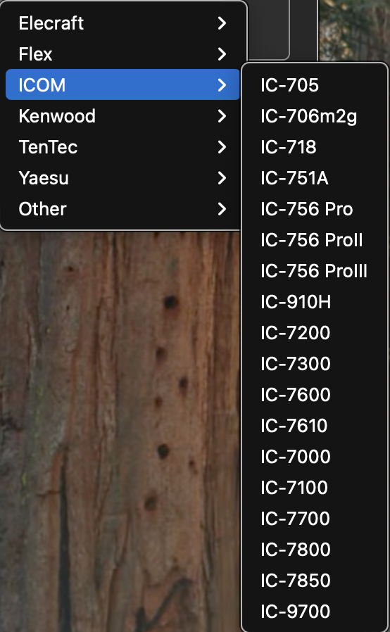Expand the Flex submenu chevron
Image resolution: width=390 pixels, height=632 pixels.
[222, 54]
